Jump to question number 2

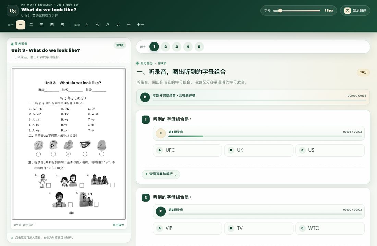(166, 47)
